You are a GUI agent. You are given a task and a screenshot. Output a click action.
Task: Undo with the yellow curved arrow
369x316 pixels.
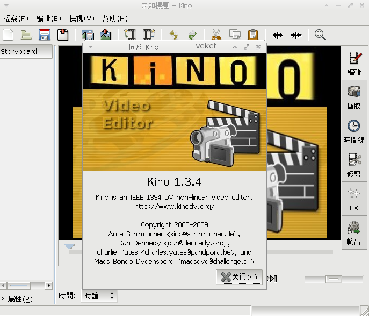pos(173,35)
